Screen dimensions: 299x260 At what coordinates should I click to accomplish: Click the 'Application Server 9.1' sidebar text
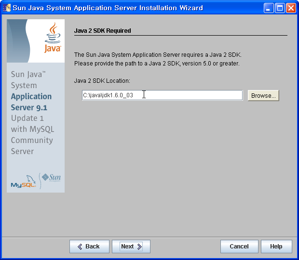(x=31, y=102)
